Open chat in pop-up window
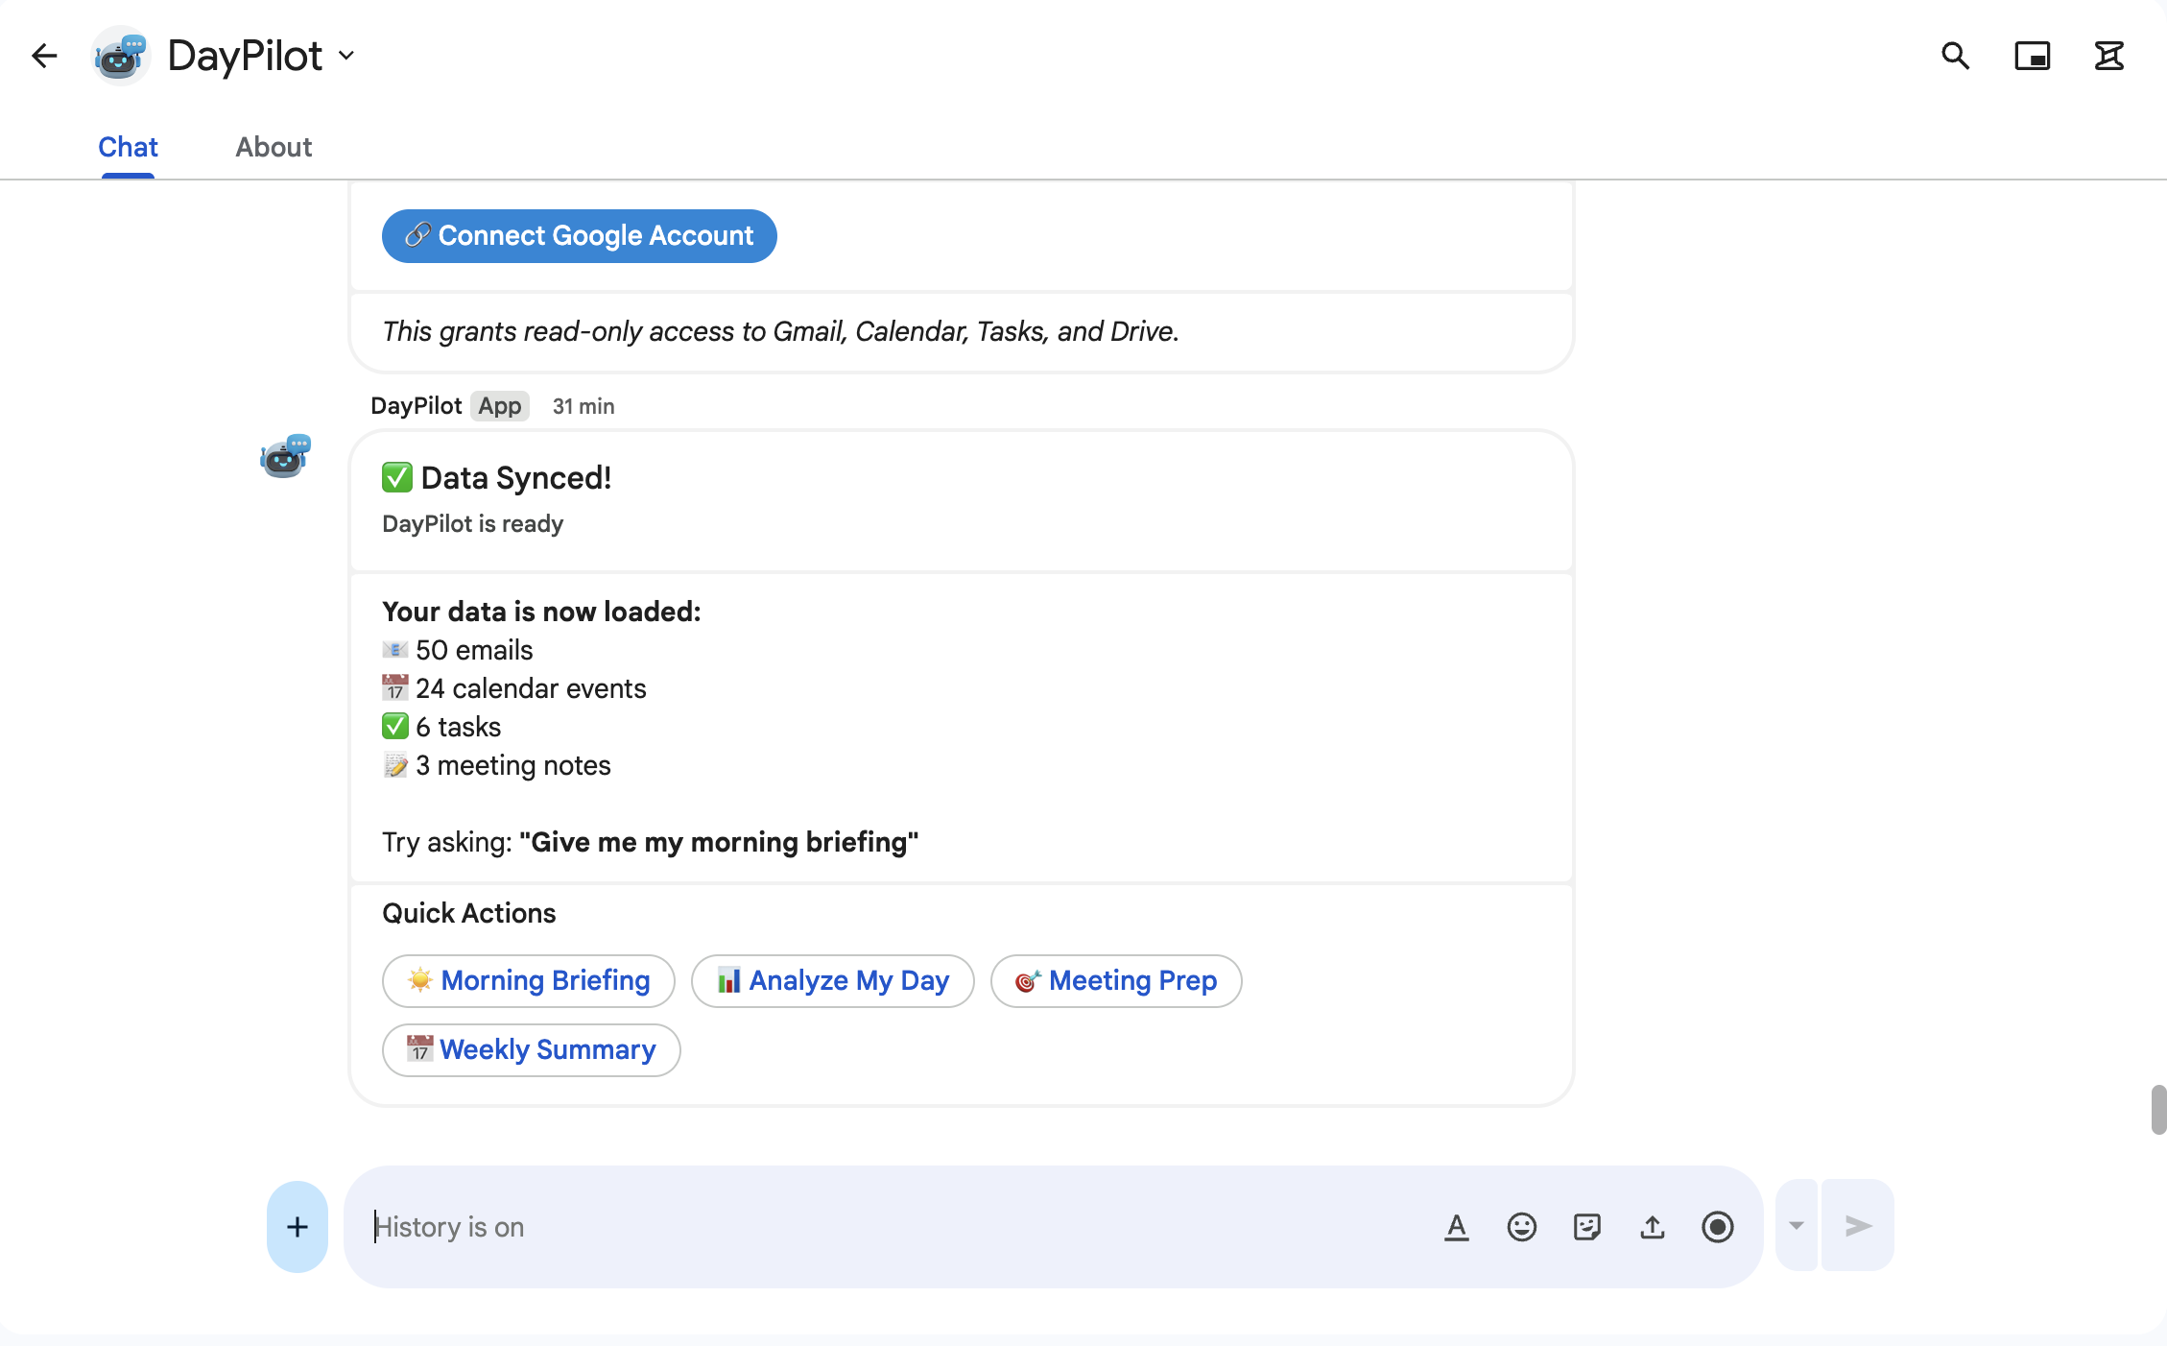 (x=2032, y=56)
